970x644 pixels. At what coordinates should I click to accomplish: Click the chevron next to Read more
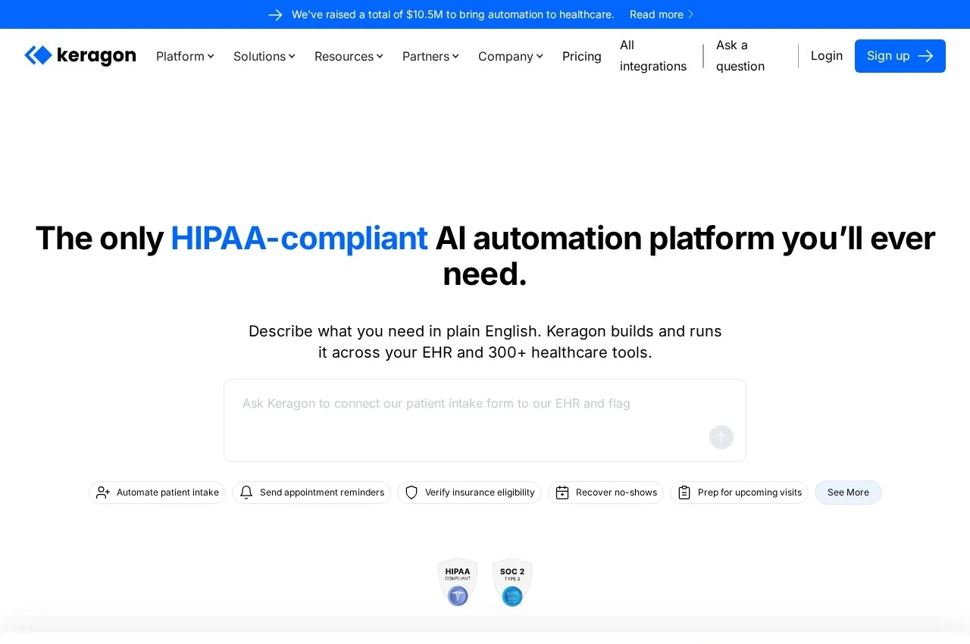pyautogui.click(x=690, y=14)
